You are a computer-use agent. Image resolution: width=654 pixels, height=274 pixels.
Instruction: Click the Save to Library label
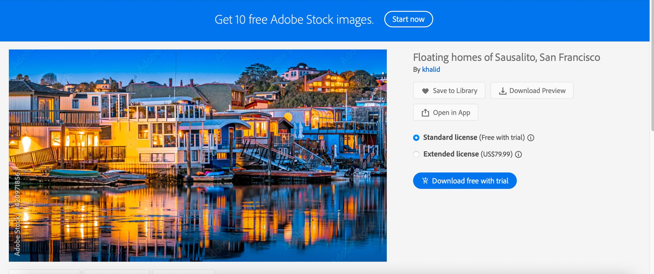point(455,91)
